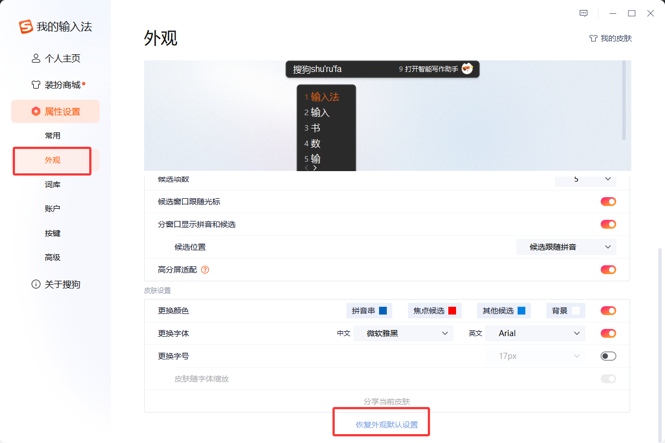Toggle off 分窗口显示拼音和候选
The height and width of the screenshot is (443, 665).
click(608, 224)
